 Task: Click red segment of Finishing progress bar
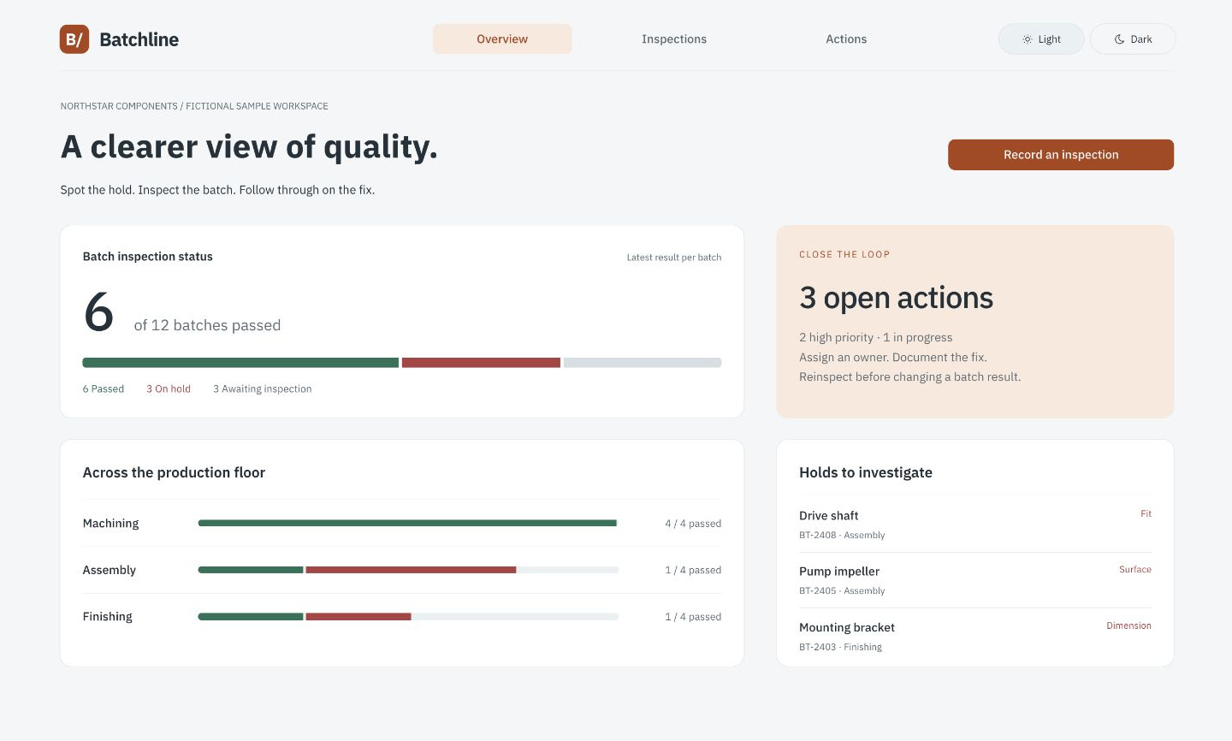358,617
